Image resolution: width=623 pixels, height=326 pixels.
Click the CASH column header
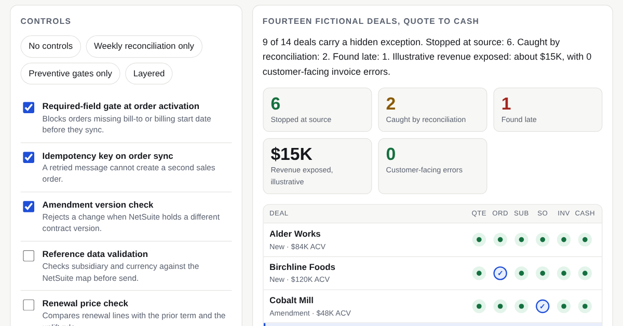pyautogui.click(x=585, y=213)
